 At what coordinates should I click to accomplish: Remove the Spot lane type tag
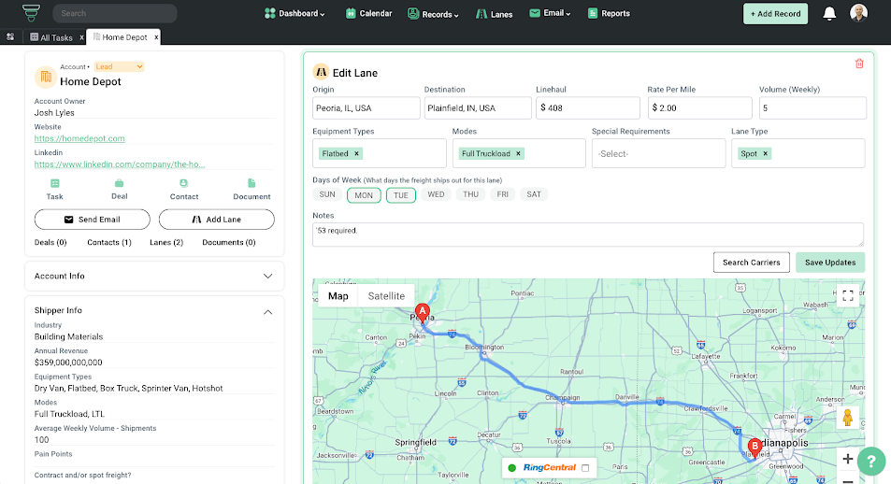pos(765,153)
